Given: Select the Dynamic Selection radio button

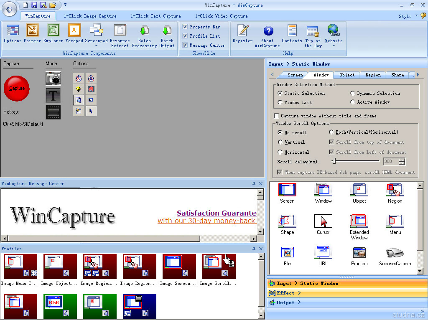Looking at the screenshot, I should tap(353, 93).
